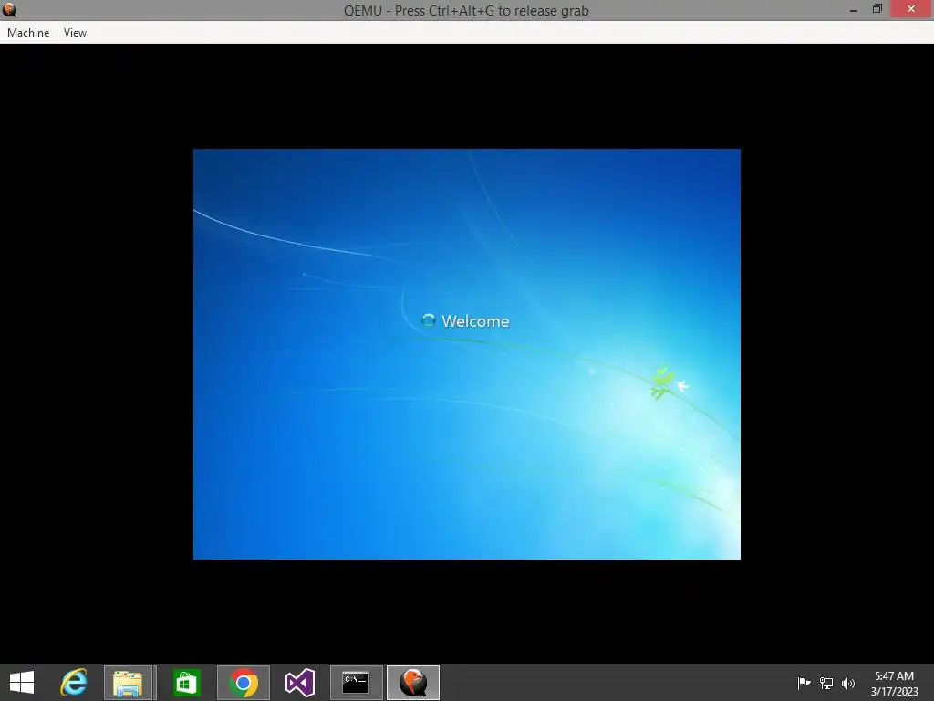The image size is (934, 701).
Task: Open the Action Center flag icon
Action: 804,683
